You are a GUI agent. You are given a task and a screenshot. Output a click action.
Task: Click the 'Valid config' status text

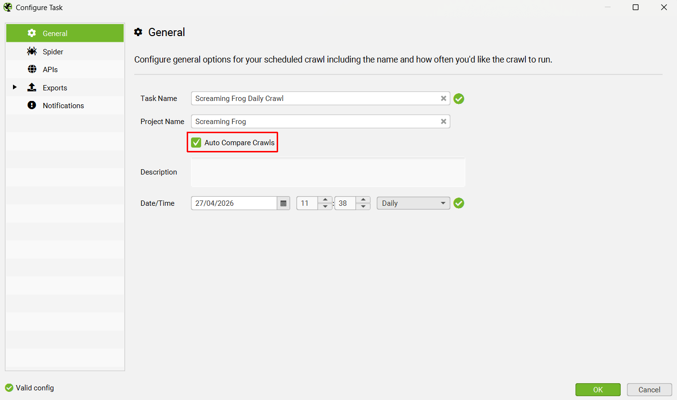coord(35,388)
